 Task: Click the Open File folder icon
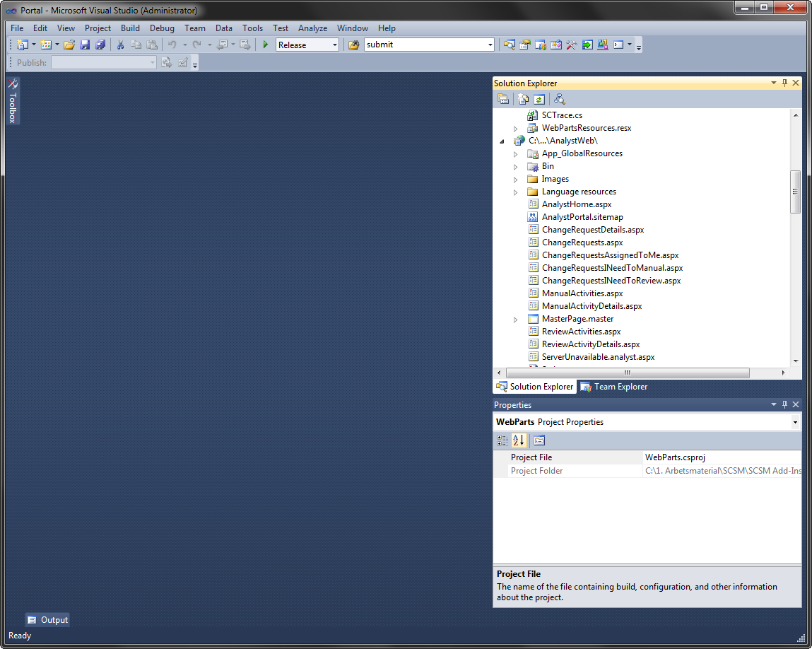click(x=69, y=45)
